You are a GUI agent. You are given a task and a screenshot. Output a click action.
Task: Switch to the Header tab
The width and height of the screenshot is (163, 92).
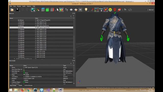coord(20,85)
